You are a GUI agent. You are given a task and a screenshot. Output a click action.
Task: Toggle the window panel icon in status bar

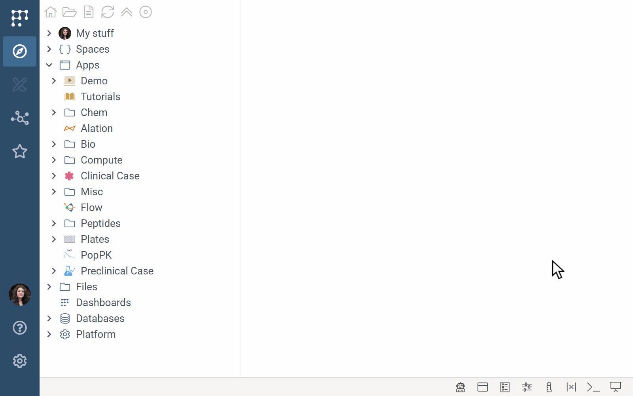pyautogui.click(x=483, y=387)
